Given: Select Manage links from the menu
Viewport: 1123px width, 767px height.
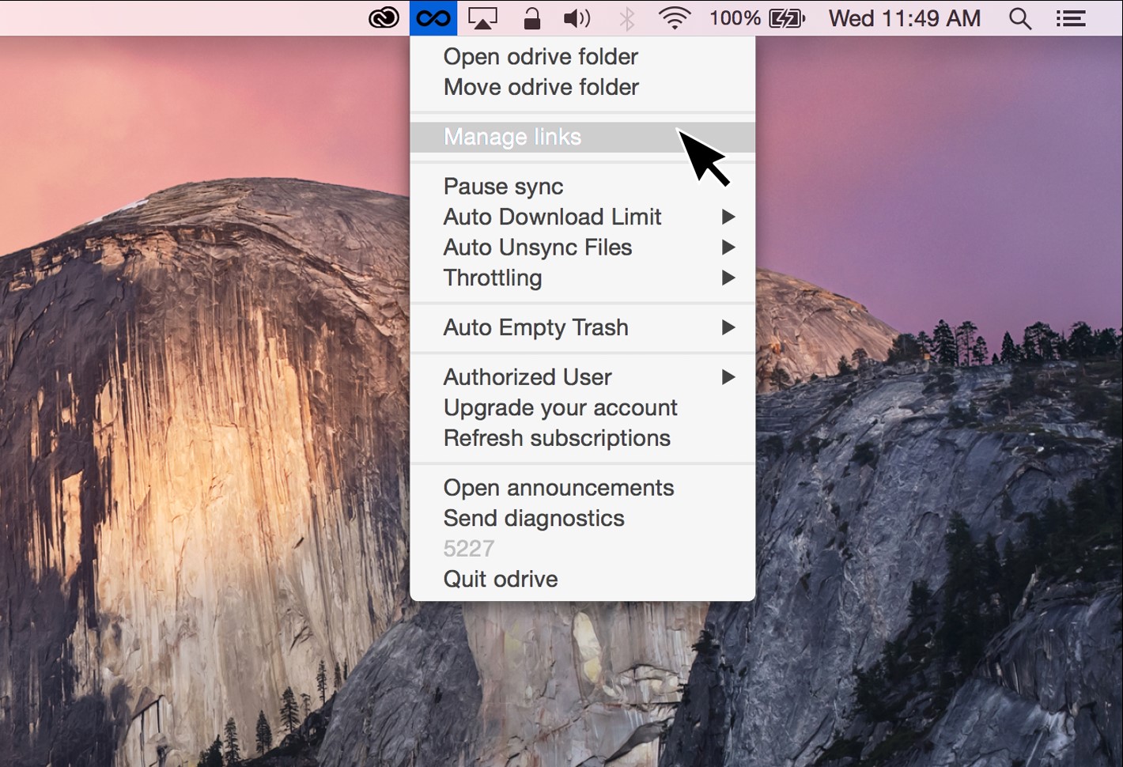Looking at the screenshot, I should [512, 137].
